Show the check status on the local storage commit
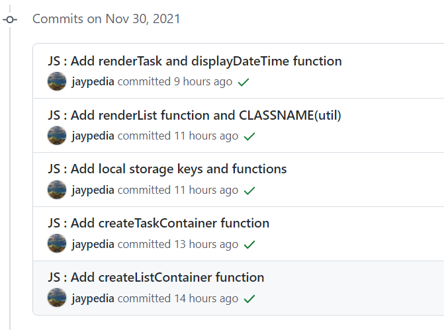The height and width of the screenshot is (330, 444). [x=249, y=190]
